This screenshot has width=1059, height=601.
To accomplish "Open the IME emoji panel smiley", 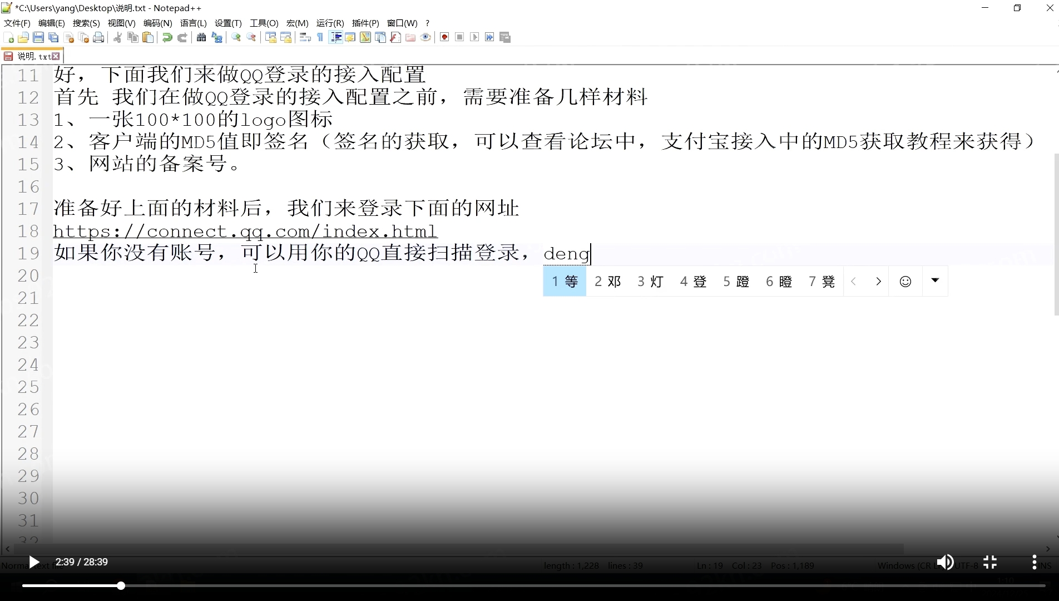I will [905, 282].
